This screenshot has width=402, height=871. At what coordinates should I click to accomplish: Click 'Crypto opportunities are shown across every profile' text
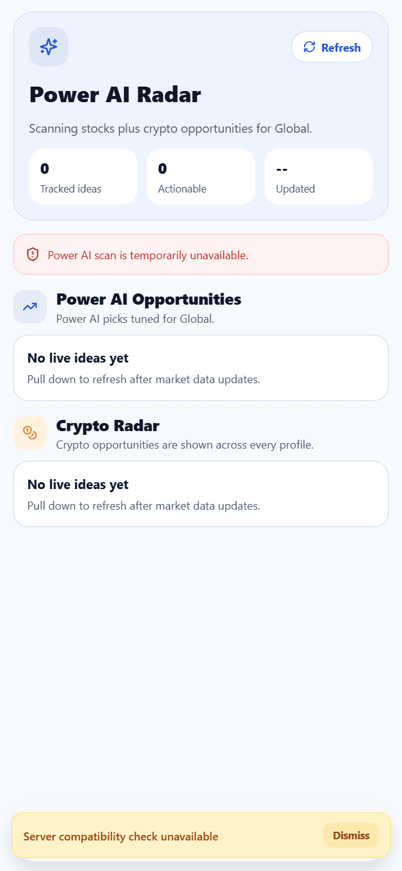184,445
